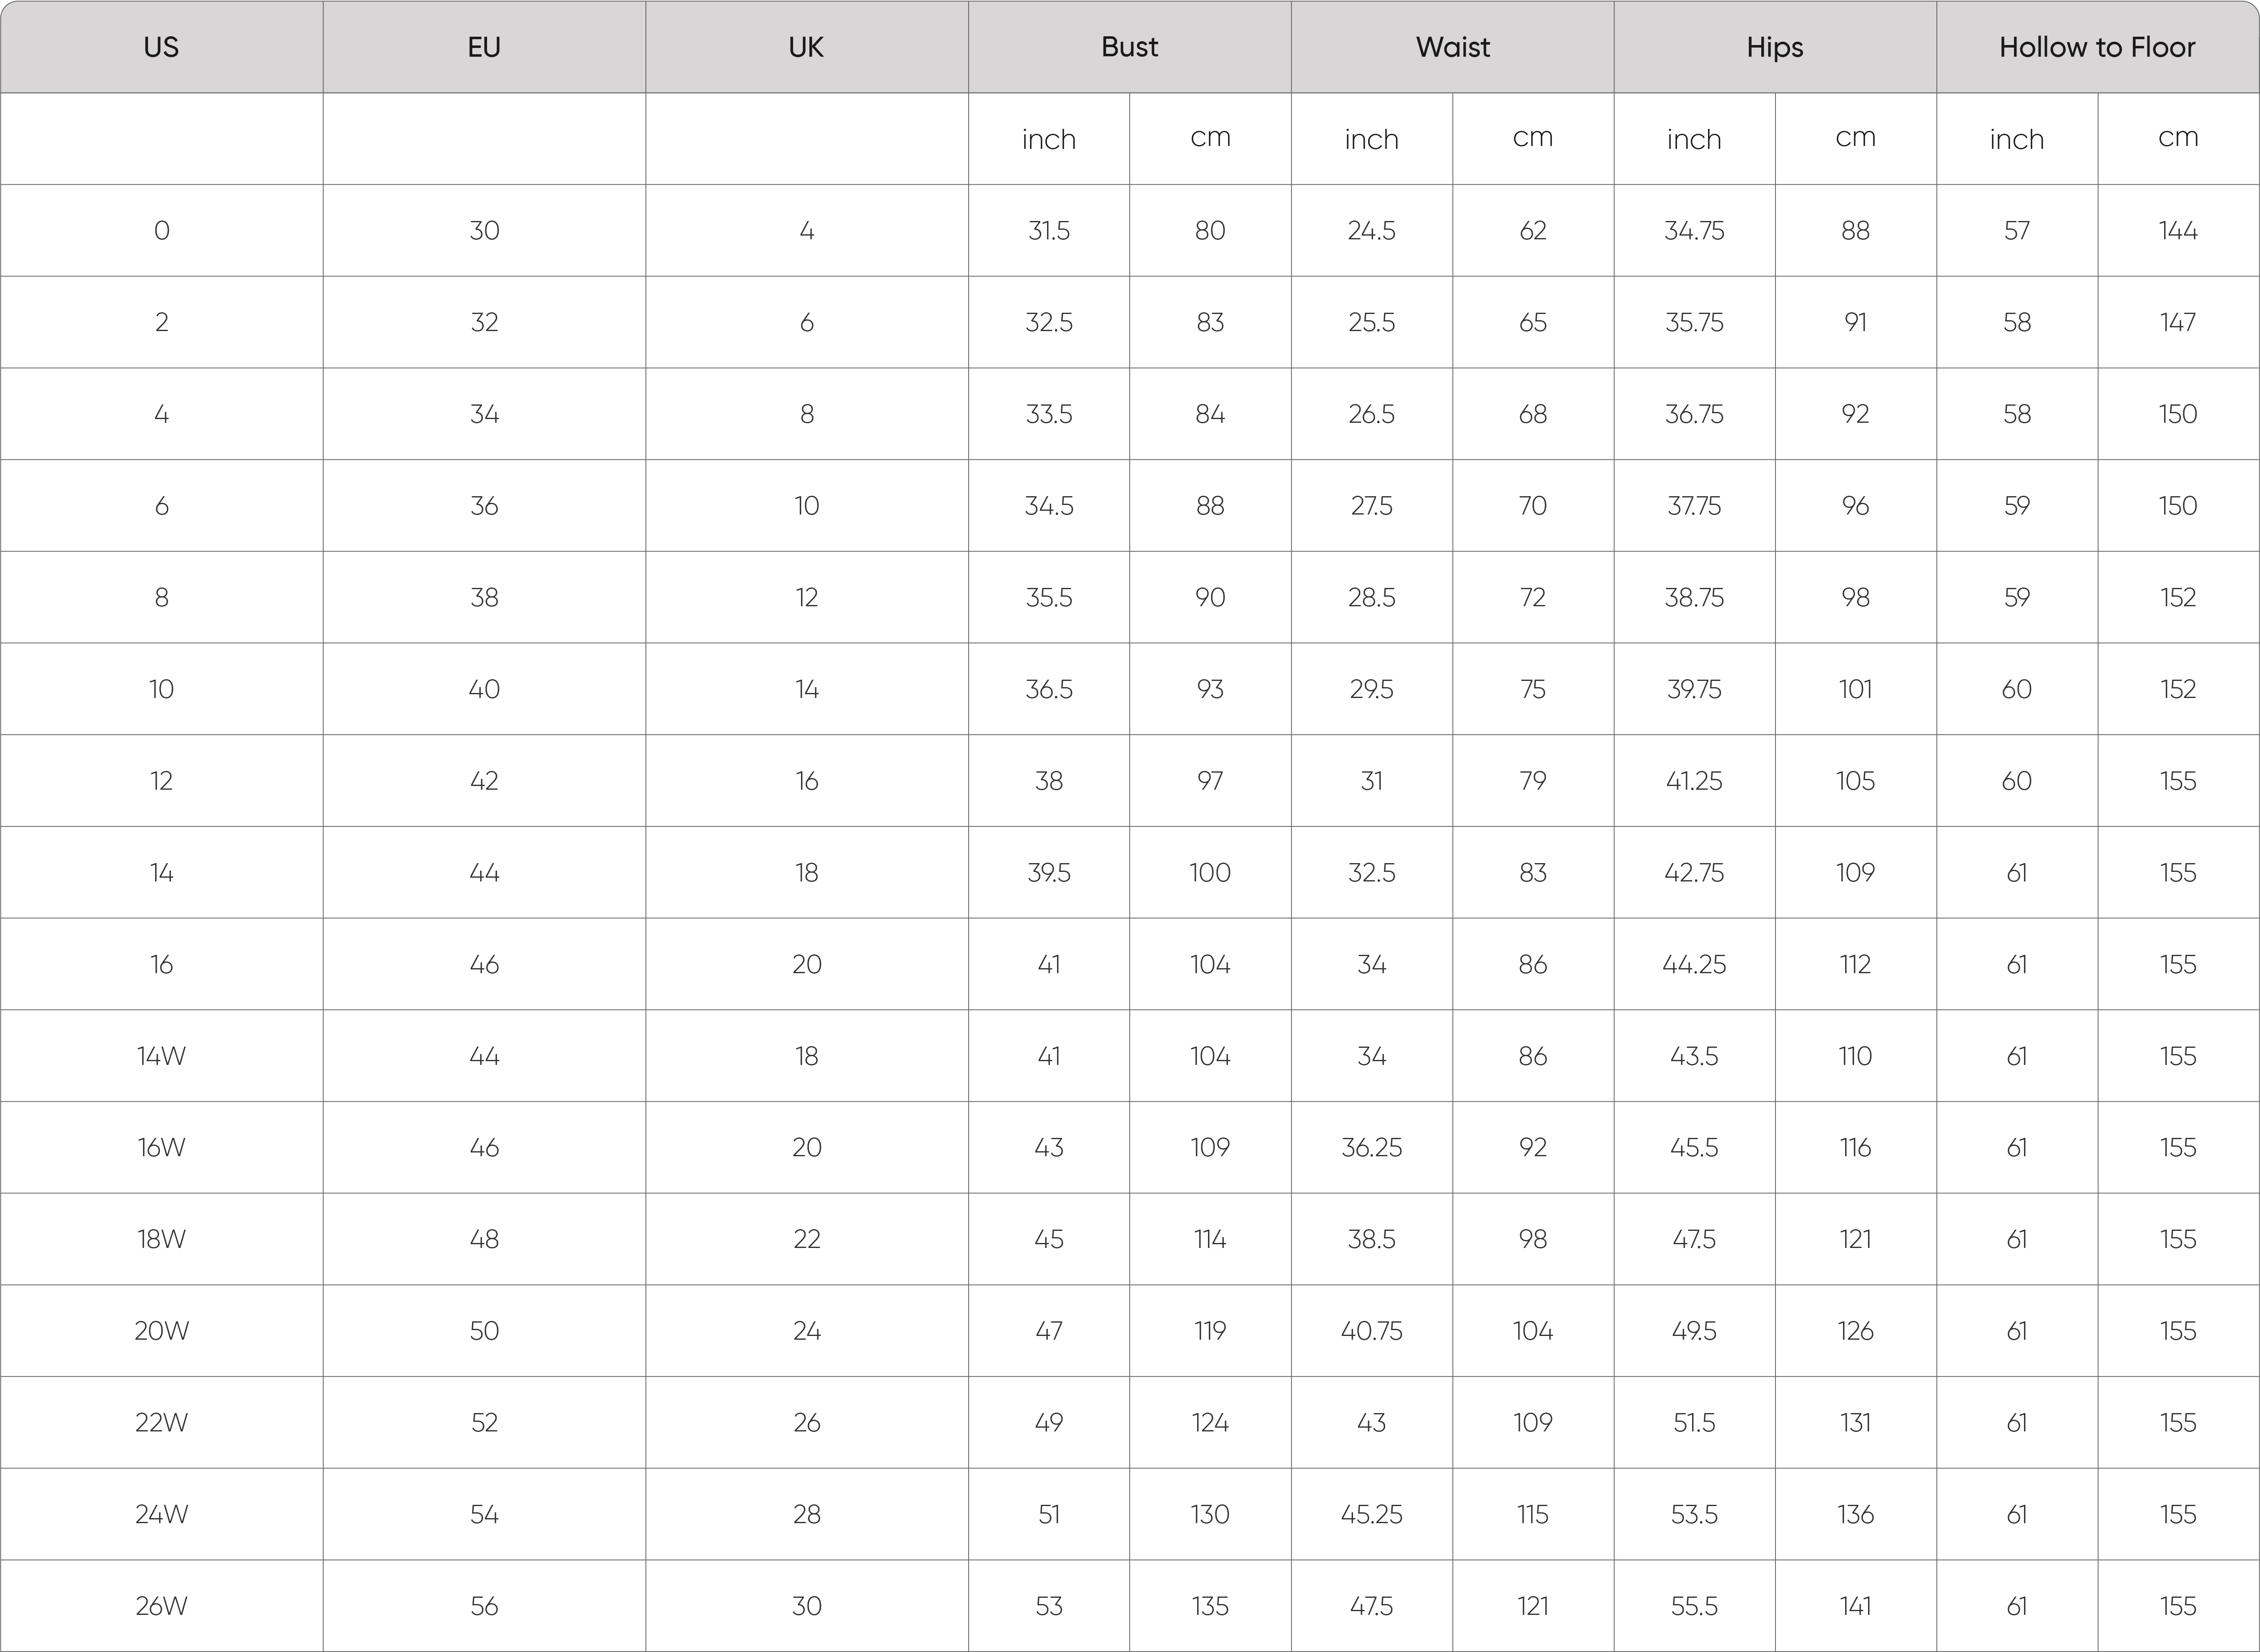Click the 20W size cell
This screenshot has width=2260, height=1652.
tap(161, 1331)
